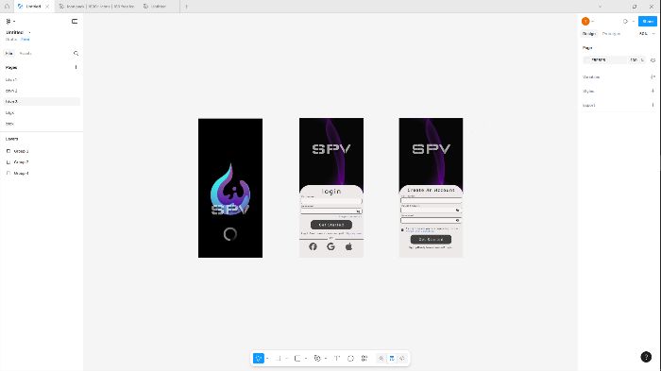Screen dimensions: 661x371
Task: Switch to Design mode in bottom toolbar
Action: 392,359
